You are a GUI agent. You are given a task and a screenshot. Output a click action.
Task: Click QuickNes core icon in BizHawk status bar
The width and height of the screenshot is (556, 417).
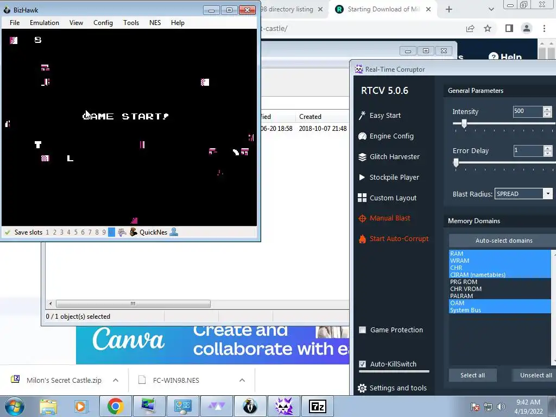pos(134,232)
